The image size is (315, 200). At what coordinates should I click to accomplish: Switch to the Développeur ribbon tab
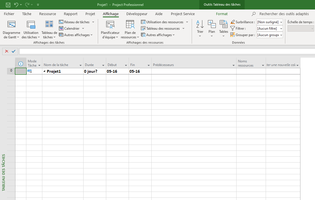137,14
